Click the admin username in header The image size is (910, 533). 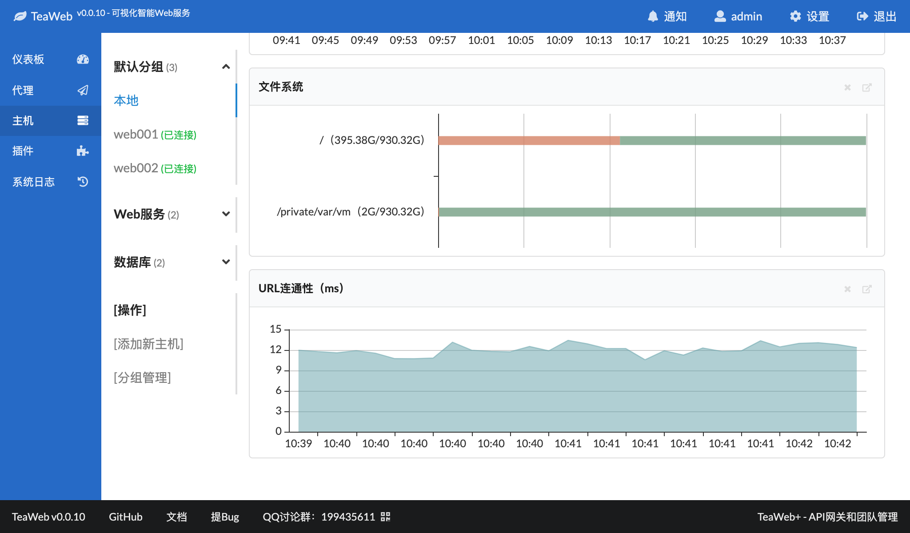coord(746,16)
